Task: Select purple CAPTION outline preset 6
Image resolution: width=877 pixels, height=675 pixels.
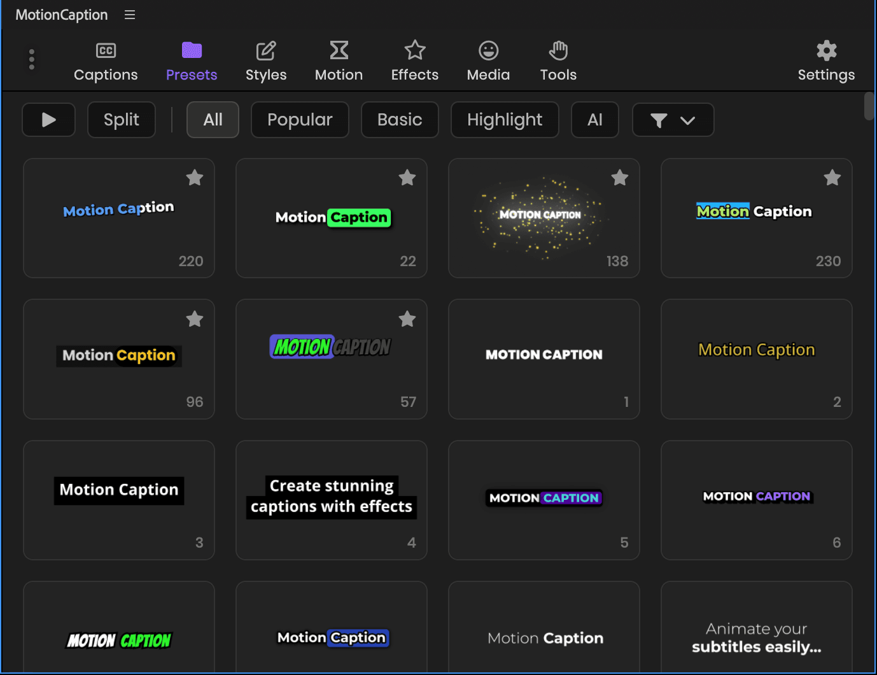Action: pyautogui.click(x=757, y=500)
